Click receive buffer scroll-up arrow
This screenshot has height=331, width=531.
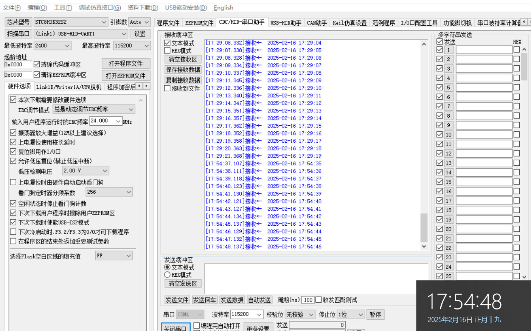pos(424,44)
